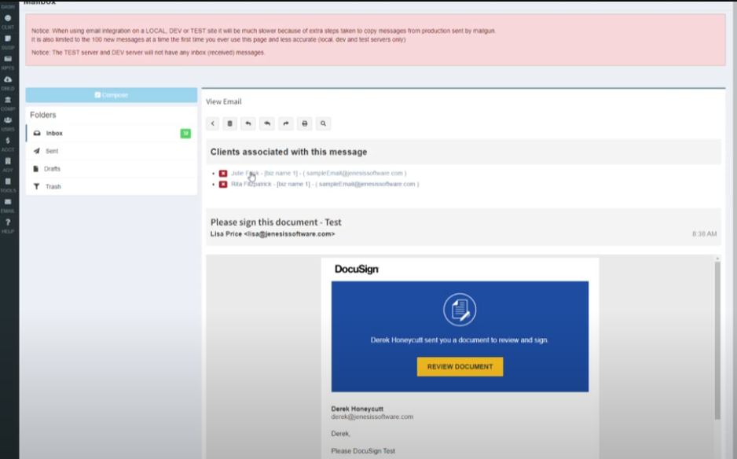Open the Sent folder
The image size is (737, 459).
[112, 151]
